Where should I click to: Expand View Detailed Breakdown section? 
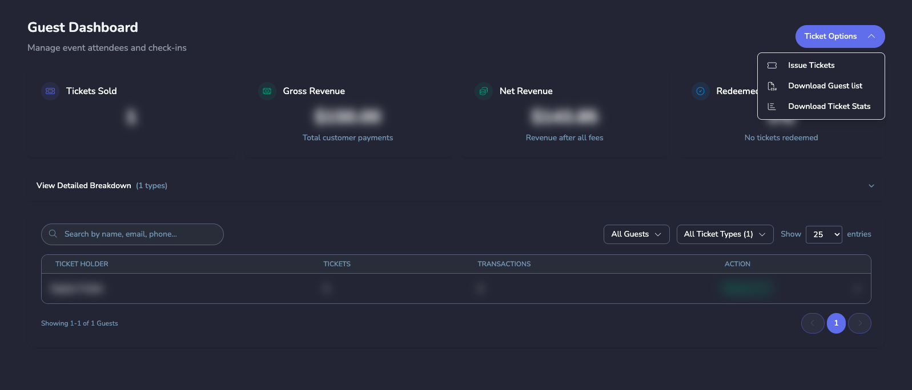[456, 186]
